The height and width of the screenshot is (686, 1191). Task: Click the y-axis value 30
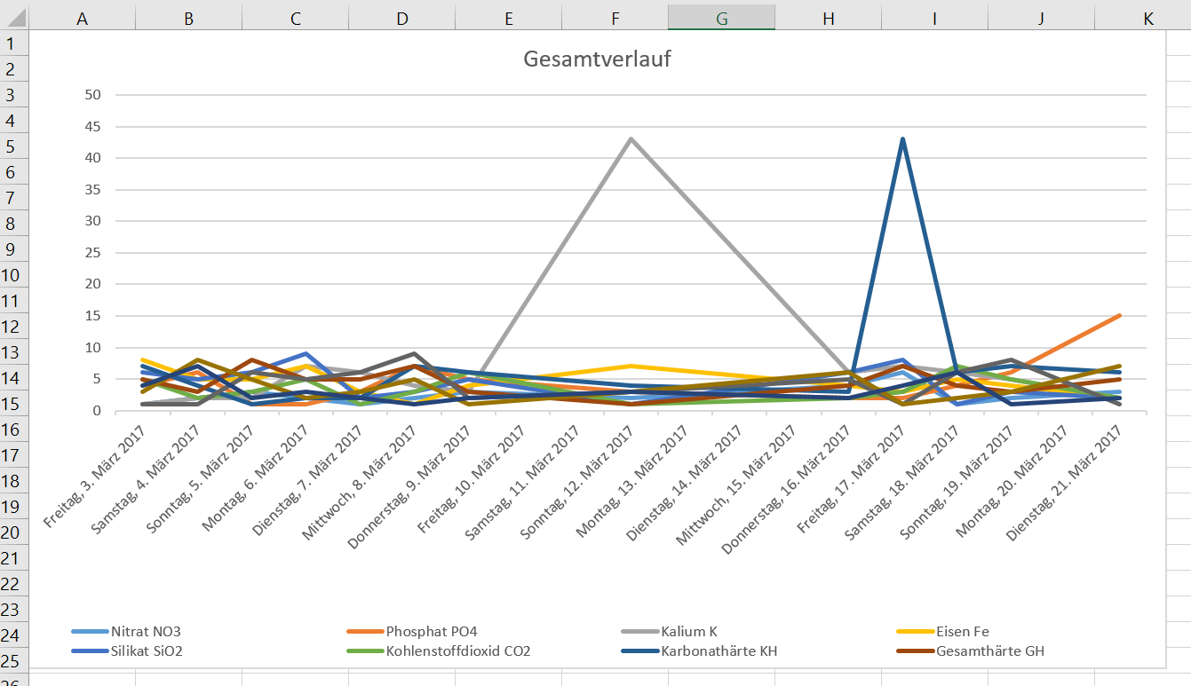click(x=94, y=221)
